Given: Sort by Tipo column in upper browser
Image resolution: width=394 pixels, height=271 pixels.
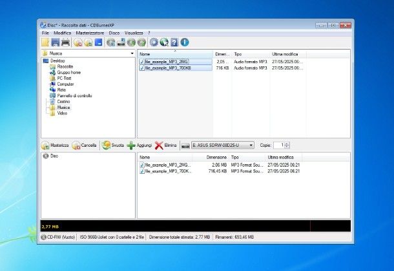Looking at the screenshot, I should coord(251,54).
